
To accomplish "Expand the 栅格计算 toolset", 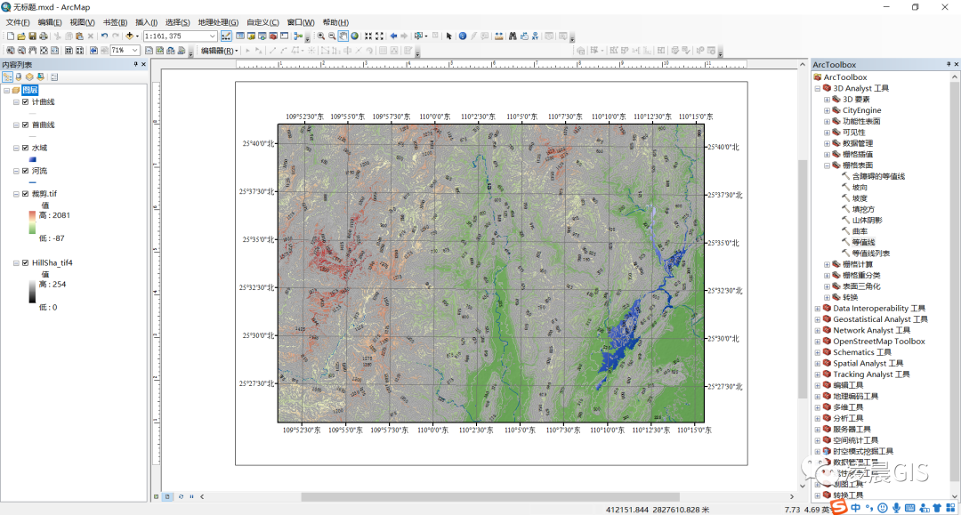I will tap(827, 264).
